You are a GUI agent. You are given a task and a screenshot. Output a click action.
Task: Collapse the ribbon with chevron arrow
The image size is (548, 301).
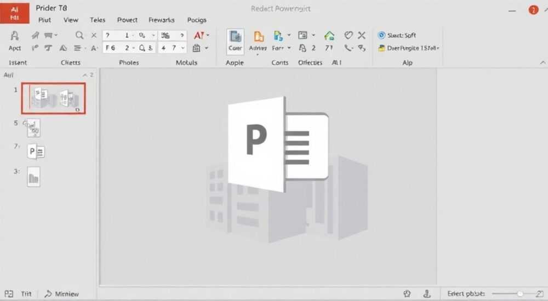click(543, 62)
